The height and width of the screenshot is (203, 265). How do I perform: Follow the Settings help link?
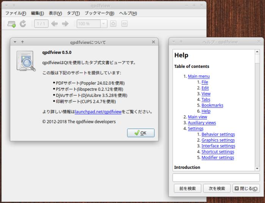196,128
